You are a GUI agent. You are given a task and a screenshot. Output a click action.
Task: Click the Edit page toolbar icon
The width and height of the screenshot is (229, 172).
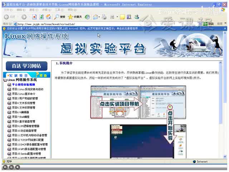(112, 17)
